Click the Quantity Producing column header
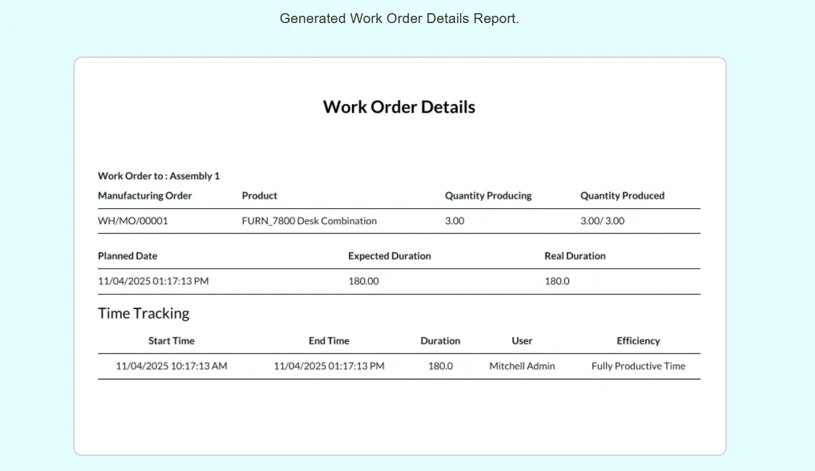 (x=488, y=196)
